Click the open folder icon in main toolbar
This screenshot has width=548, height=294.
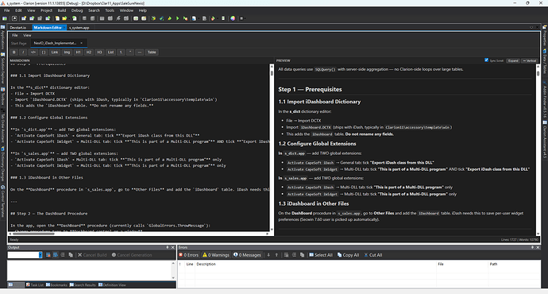point(64,18)
